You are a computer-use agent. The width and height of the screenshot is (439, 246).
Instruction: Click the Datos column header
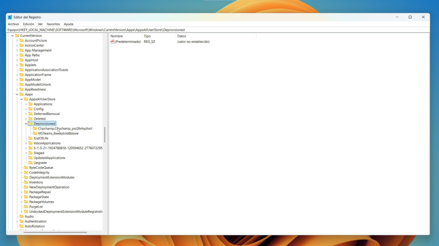point(182,36)
